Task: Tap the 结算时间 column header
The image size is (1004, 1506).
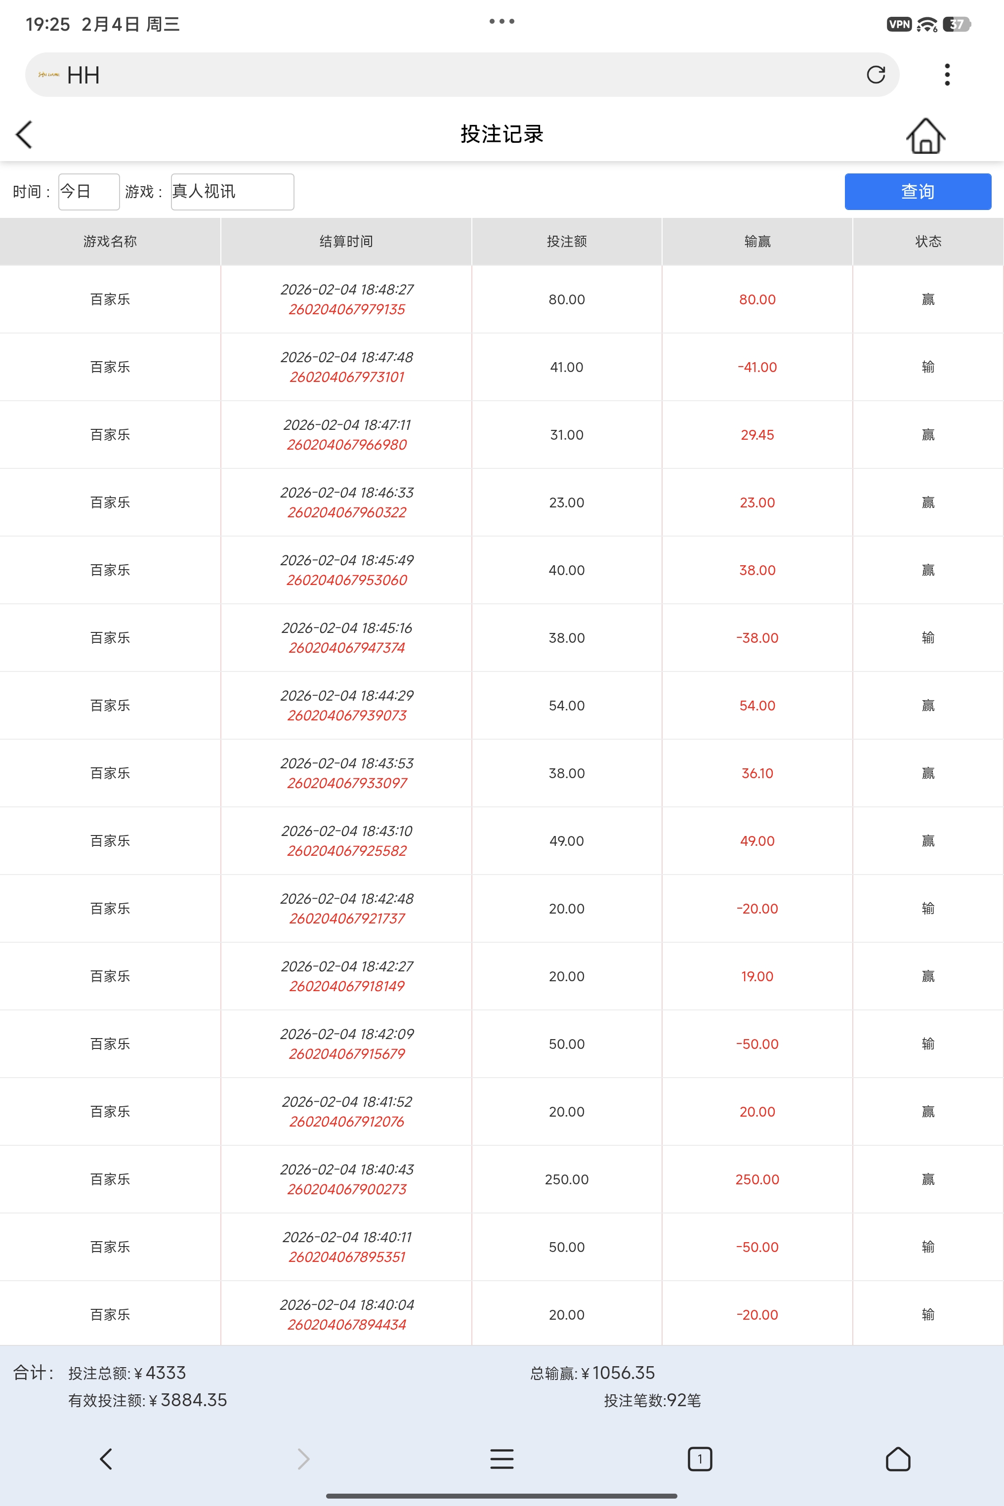Action: [x=346, y=242]
